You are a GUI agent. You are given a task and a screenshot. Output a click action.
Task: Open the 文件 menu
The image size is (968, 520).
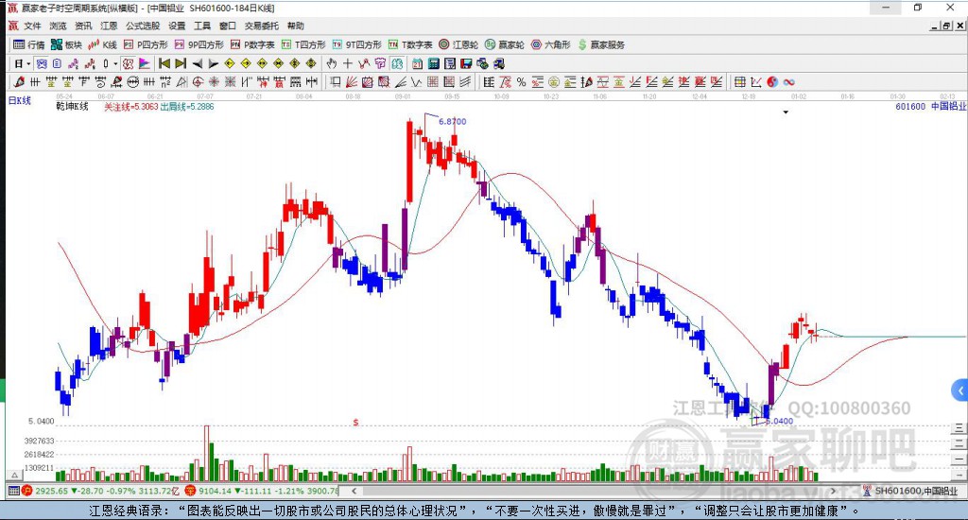pyautogui.click(x=32, y=26)
